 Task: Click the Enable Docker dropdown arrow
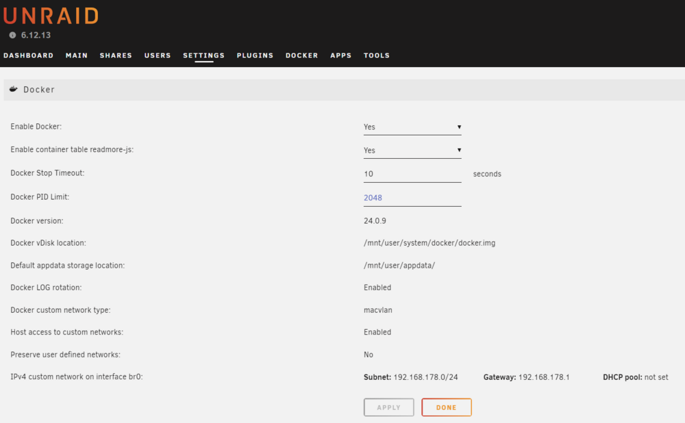tap(459, 127)
